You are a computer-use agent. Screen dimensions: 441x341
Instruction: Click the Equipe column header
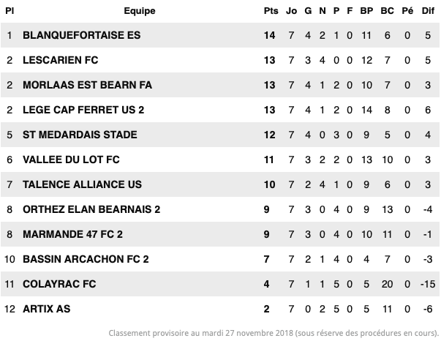(140, 11)
